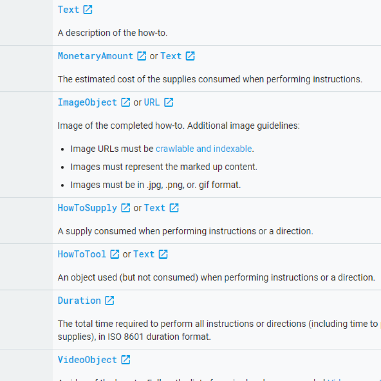Viewport: 381px width, 381px height.
Task: Open Text link above the how-to description
Action: tap(68, 10)
